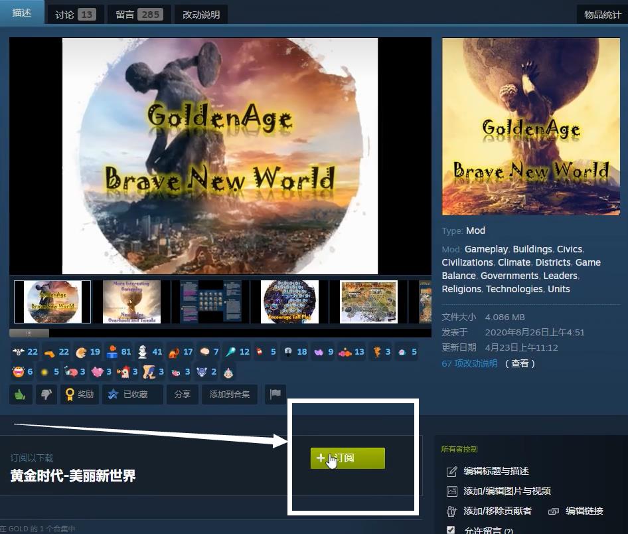Click the mod cover image beside the preview
This screenshot has height=534, width=628.
coord(531,126)
